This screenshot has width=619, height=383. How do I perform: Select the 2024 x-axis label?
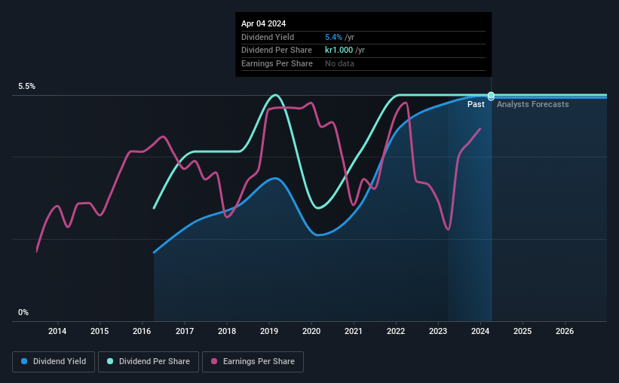480,331
